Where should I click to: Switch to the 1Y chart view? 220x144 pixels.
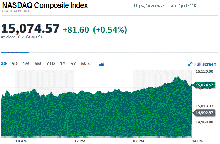click(63, 64)
